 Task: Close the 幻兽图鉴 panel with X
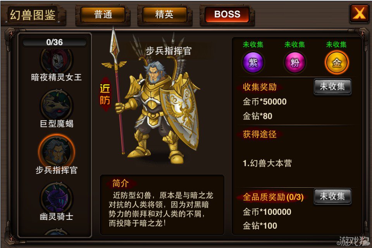359,13
